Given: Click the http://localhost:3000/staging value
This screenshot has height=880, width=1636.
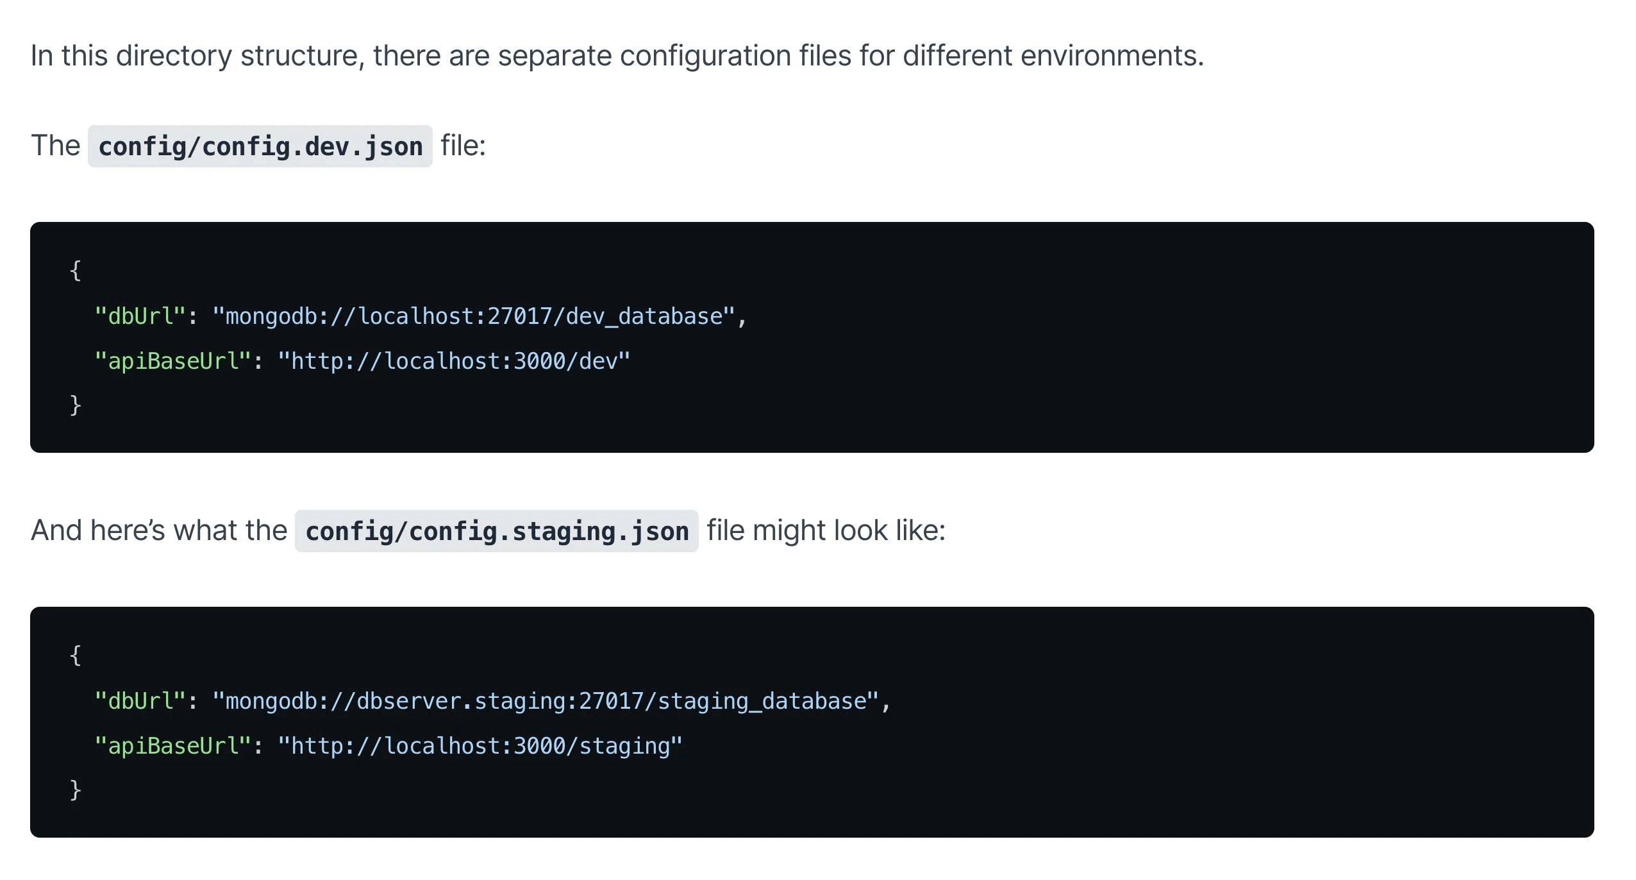Looking at the screenshot, I should coord(480,746).
